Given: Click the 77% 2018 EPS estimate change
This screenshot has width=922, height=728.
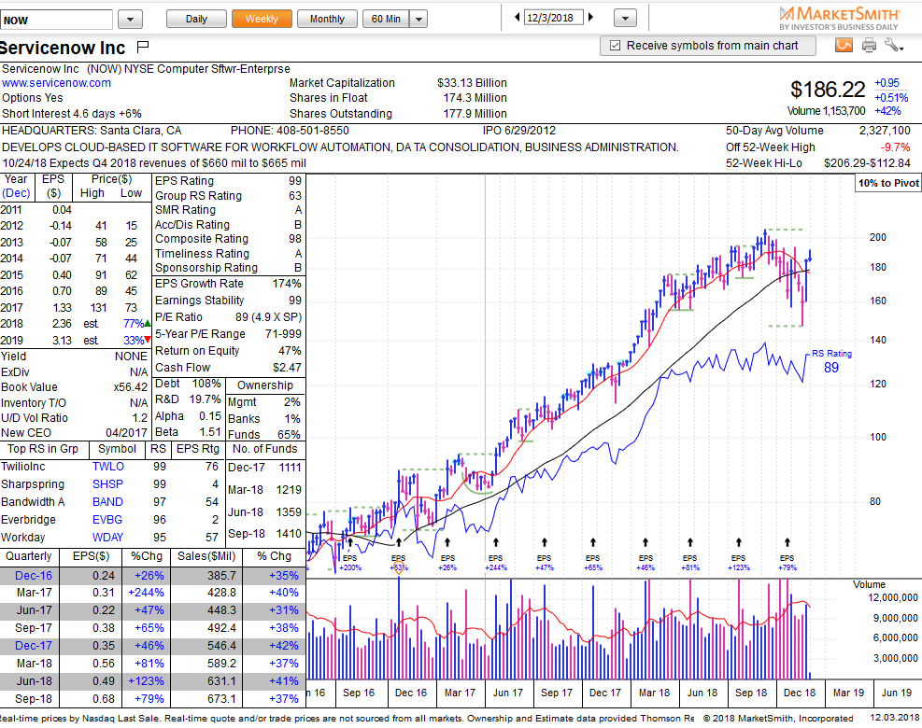Looking at the screenshot, I should (134, 324).
